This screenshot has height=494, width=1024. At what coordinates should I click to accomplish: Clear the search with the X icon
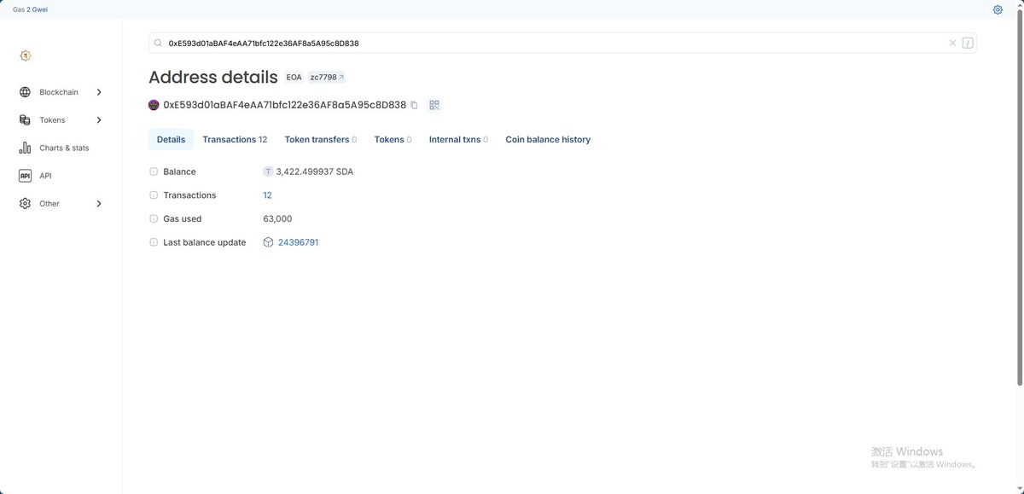952,42
